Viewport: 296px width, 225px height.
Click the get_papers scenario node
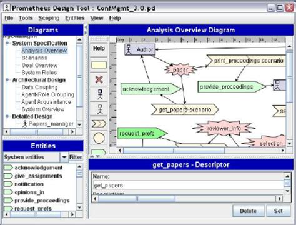tap(185, 109)
